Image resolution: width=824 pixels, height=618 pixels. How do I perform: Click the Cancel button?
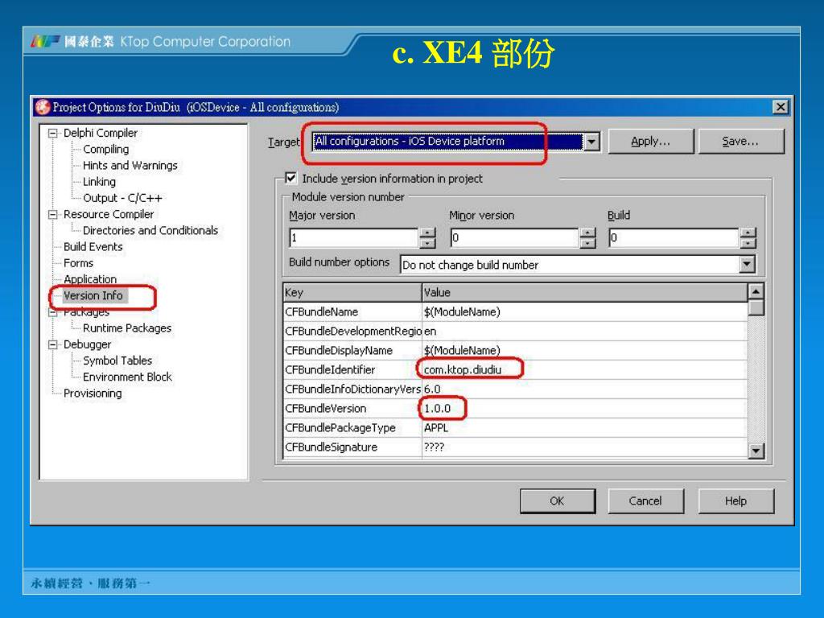(x=646, y=501)
